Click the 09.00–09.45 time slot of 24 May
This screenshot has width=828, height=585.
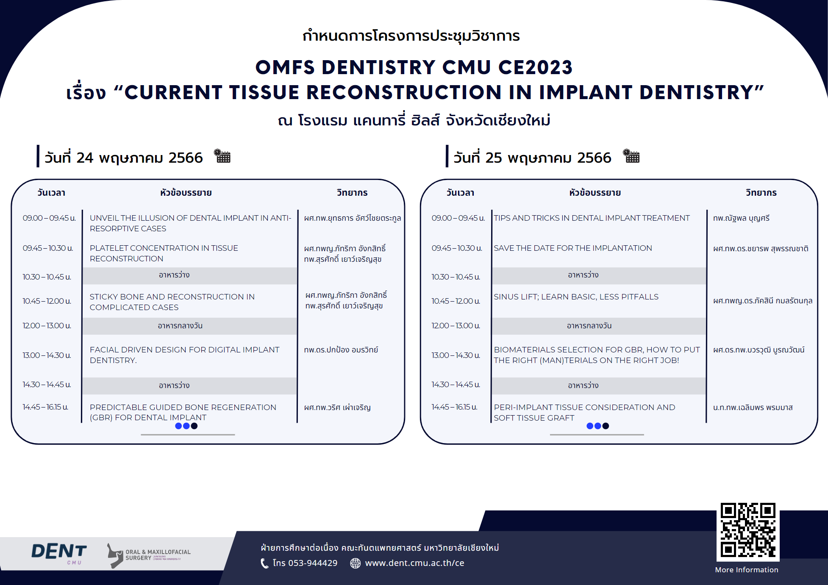click(x=49, y=218)
